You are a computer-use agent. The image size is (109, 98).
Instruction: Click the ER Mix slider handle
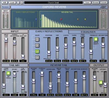pos(14,75)
